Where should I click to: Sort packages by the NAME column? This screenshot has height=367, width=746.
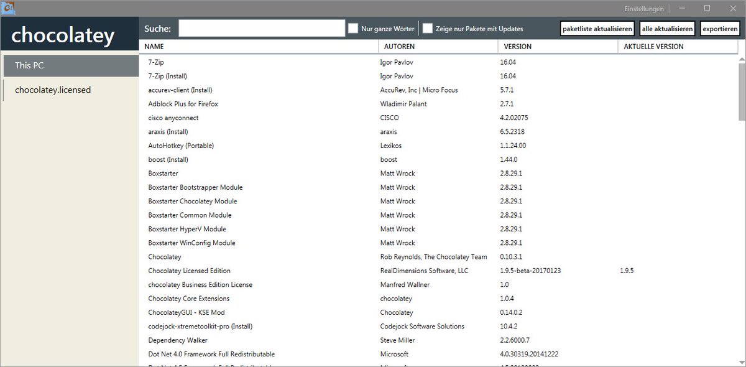coord(154,46)
